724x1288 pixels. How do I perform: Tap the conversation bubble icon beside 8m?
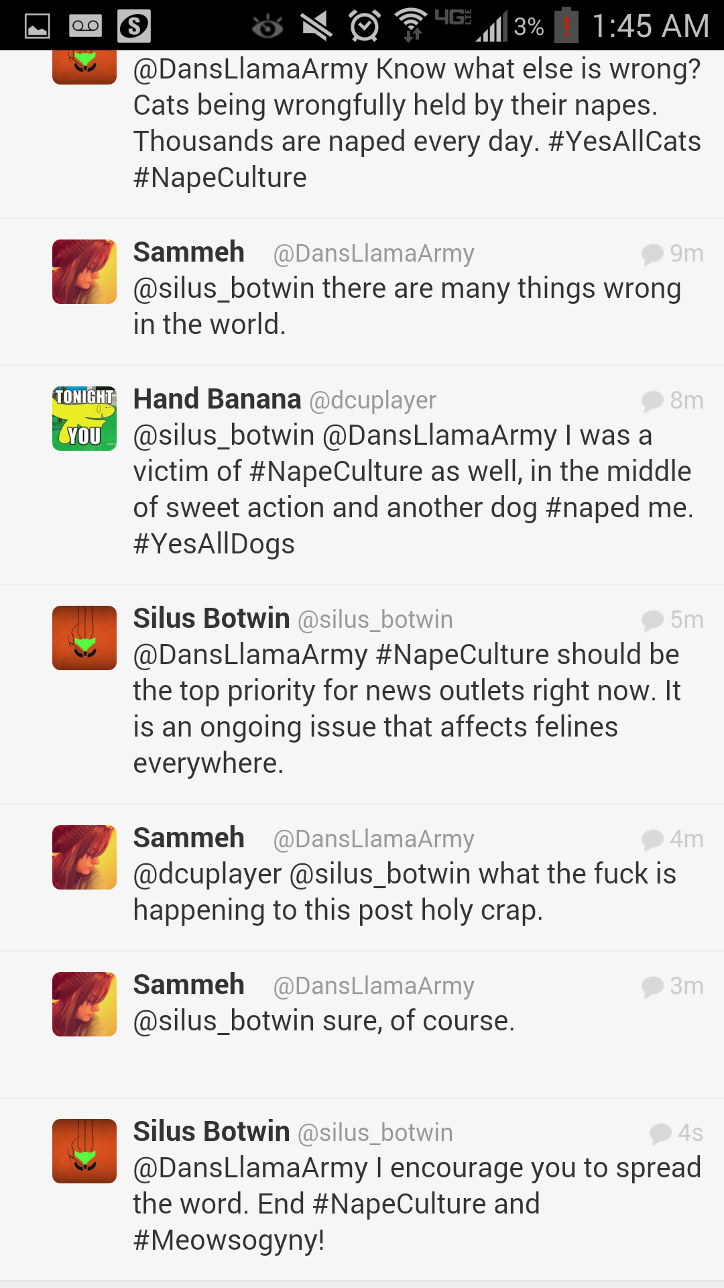pyautogui.click(x=652, y=400)
